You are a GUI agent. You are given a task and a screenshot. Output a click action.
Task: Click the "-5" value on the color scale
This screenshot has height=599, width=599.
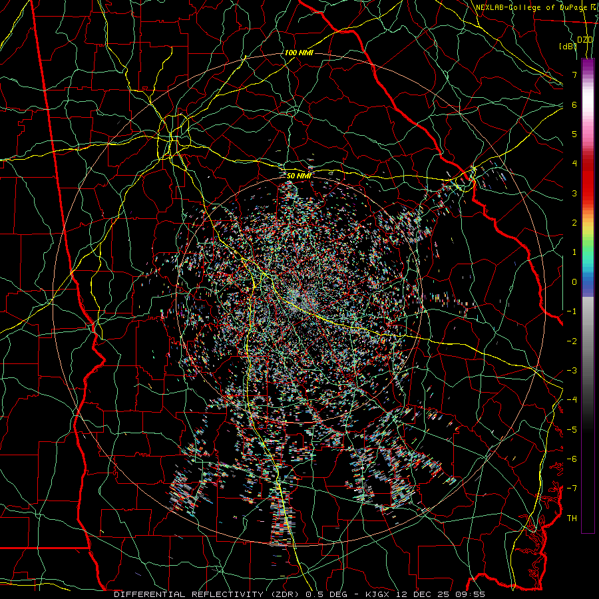tap(572, 430)
